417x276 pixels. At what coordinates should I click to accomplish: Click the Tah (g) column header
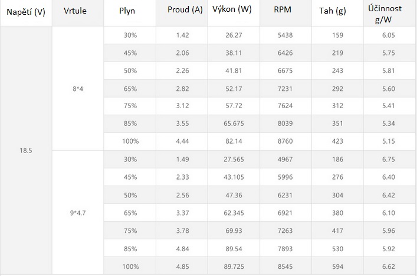click(337, 12)
